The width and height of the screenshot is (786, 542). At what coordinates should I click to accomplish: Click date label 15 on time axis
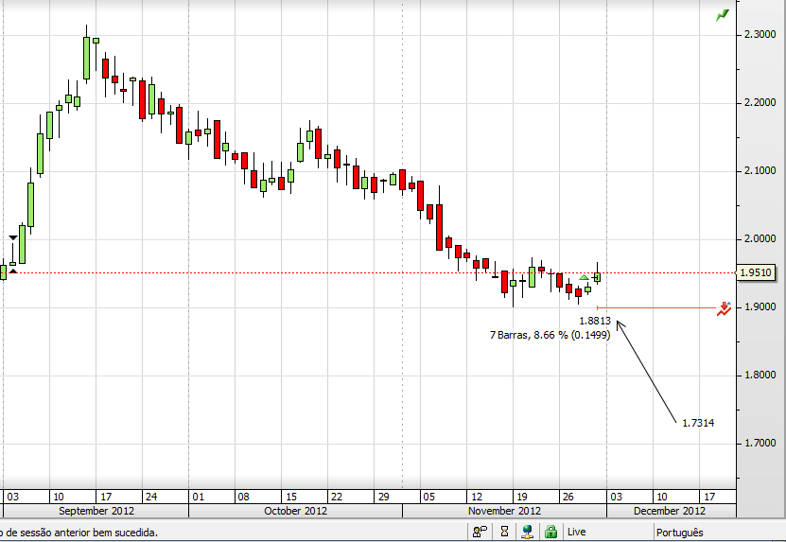coord(291,497)
